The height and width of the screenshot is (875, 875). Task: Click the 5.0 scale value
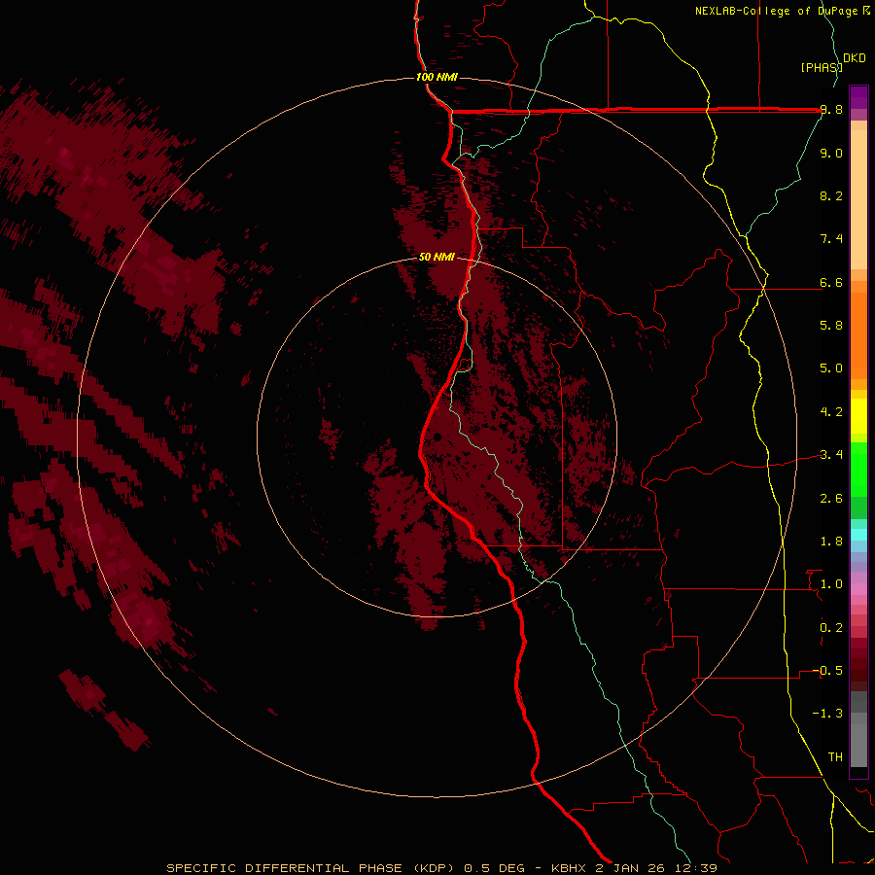coord(831,368)
